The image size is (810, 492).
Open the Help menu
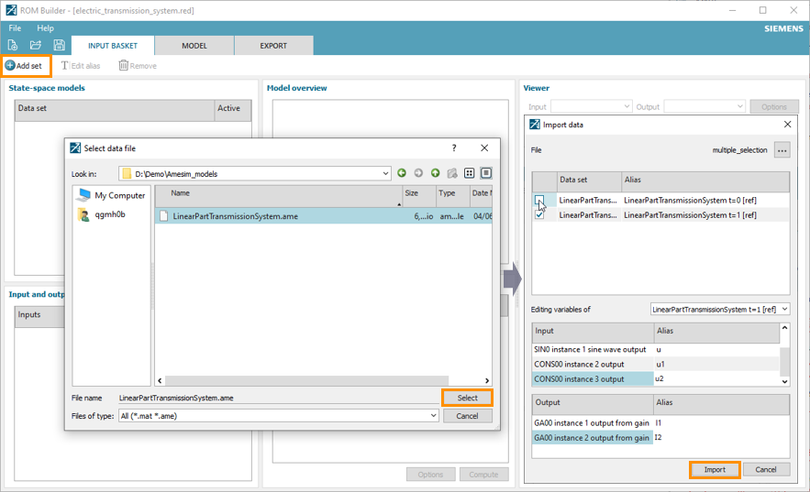[x=45, y=28]
